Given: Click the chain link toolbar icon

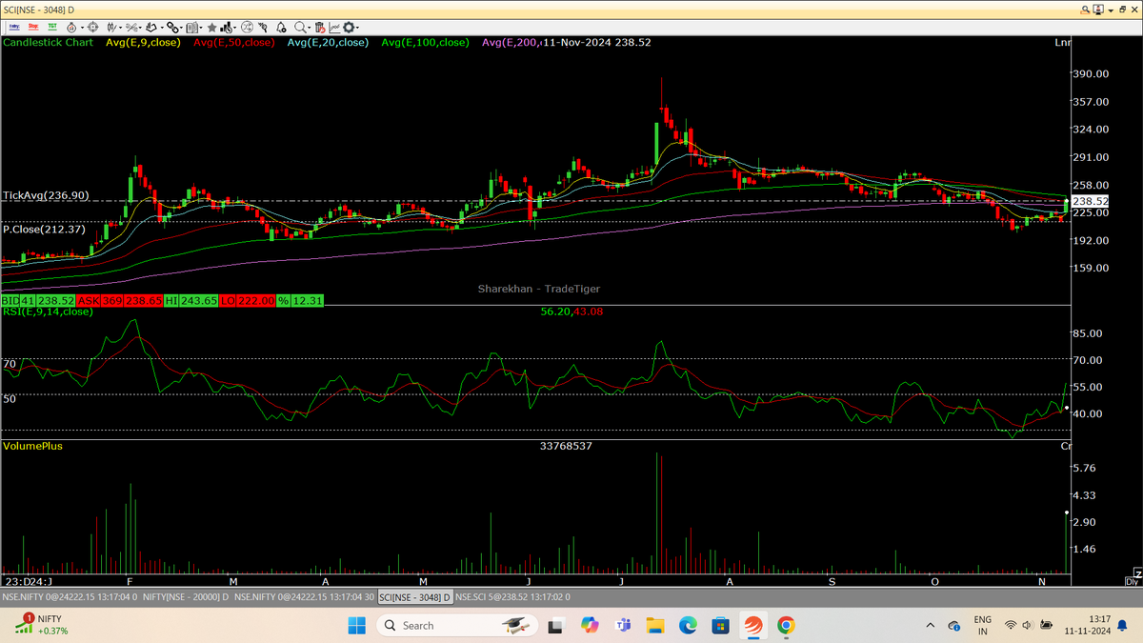Looking at the screenshot, I should pyautogui.click(x=171, y=28).
